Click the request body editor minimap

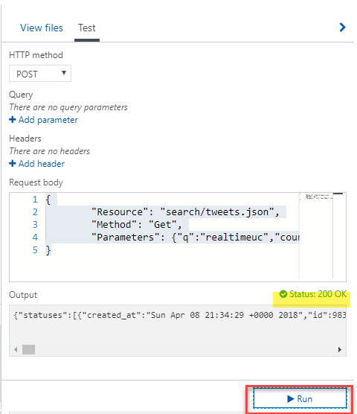click(x=316, y=235)
